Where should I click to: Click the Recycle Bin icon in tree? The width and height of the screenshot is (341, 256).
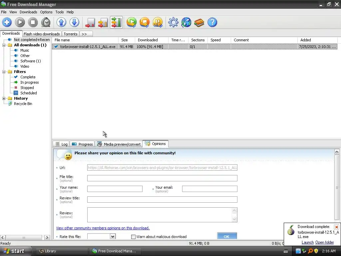(x=10, y=104)
